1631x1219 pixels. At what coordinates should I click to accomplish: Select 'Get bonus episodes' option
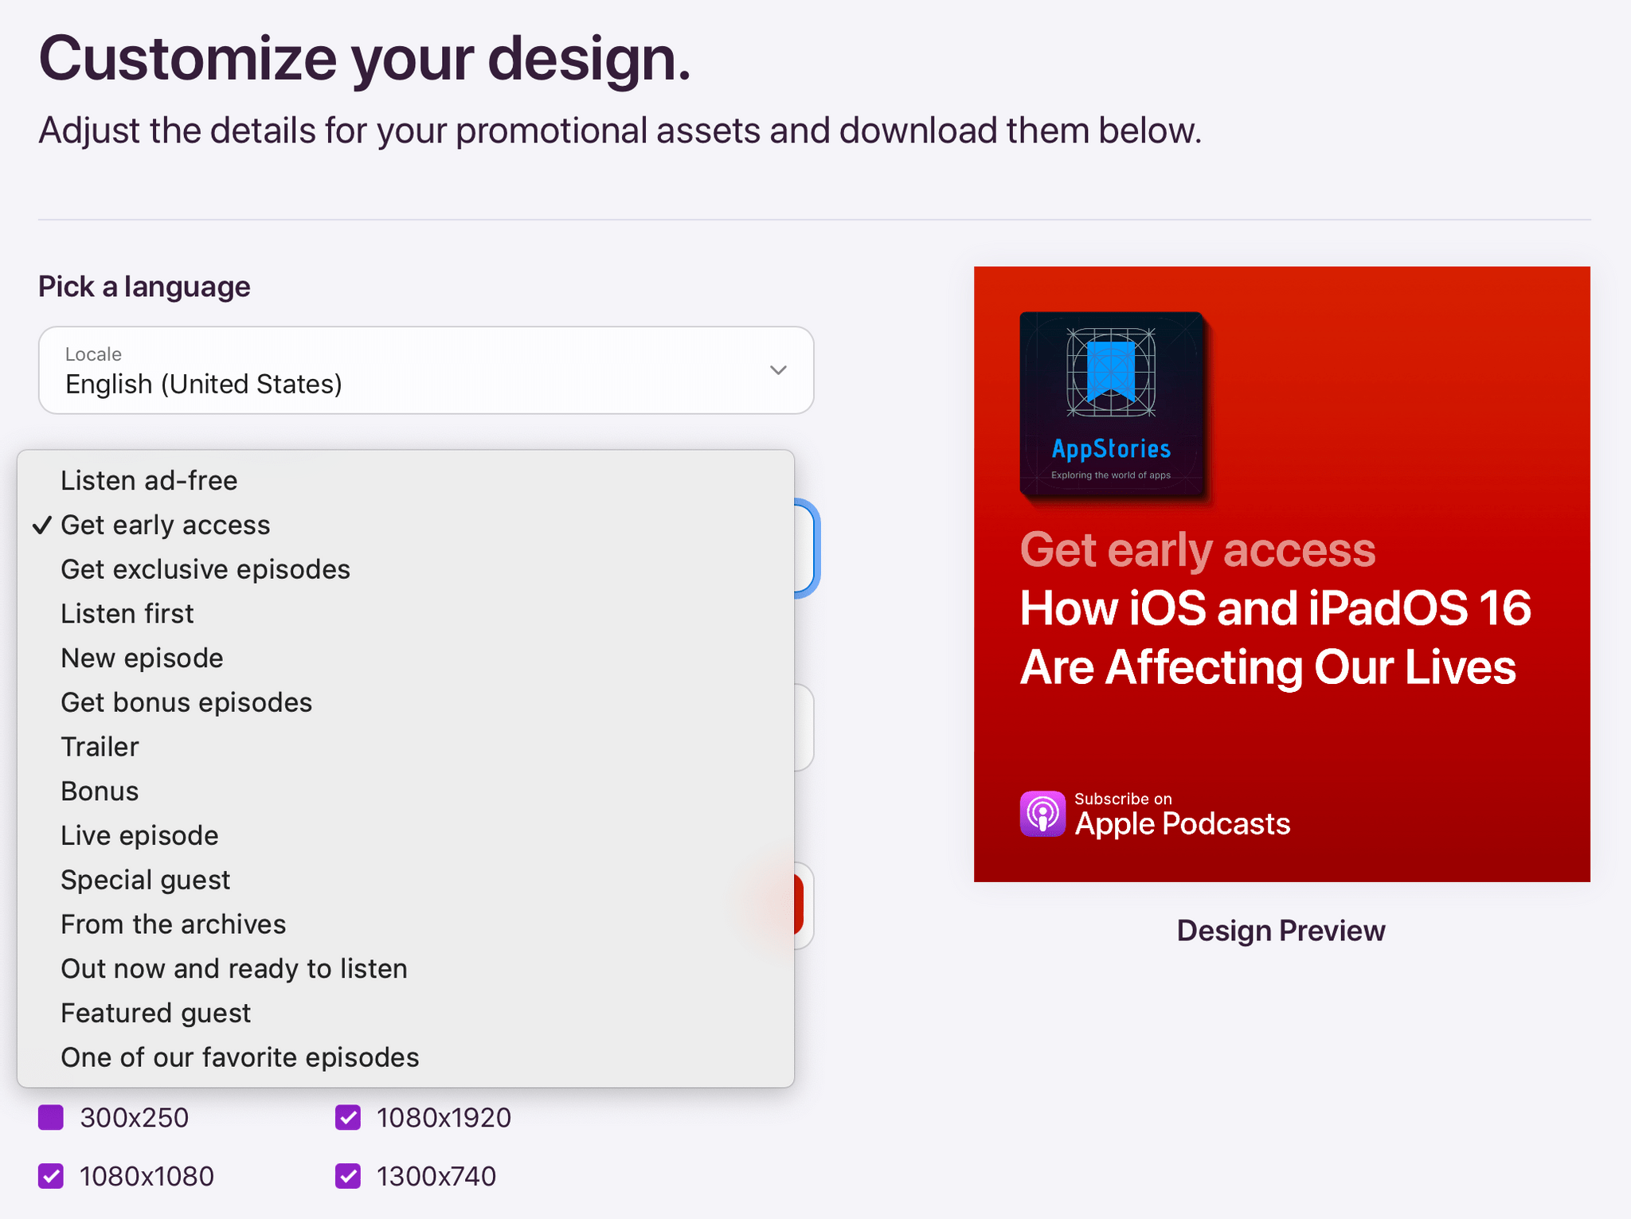coord(405,702)
